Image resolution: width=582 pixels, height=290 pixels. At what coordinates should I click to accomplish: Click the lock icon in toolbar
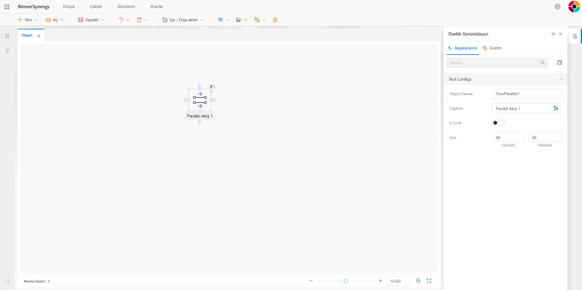(x=275, y=20)
